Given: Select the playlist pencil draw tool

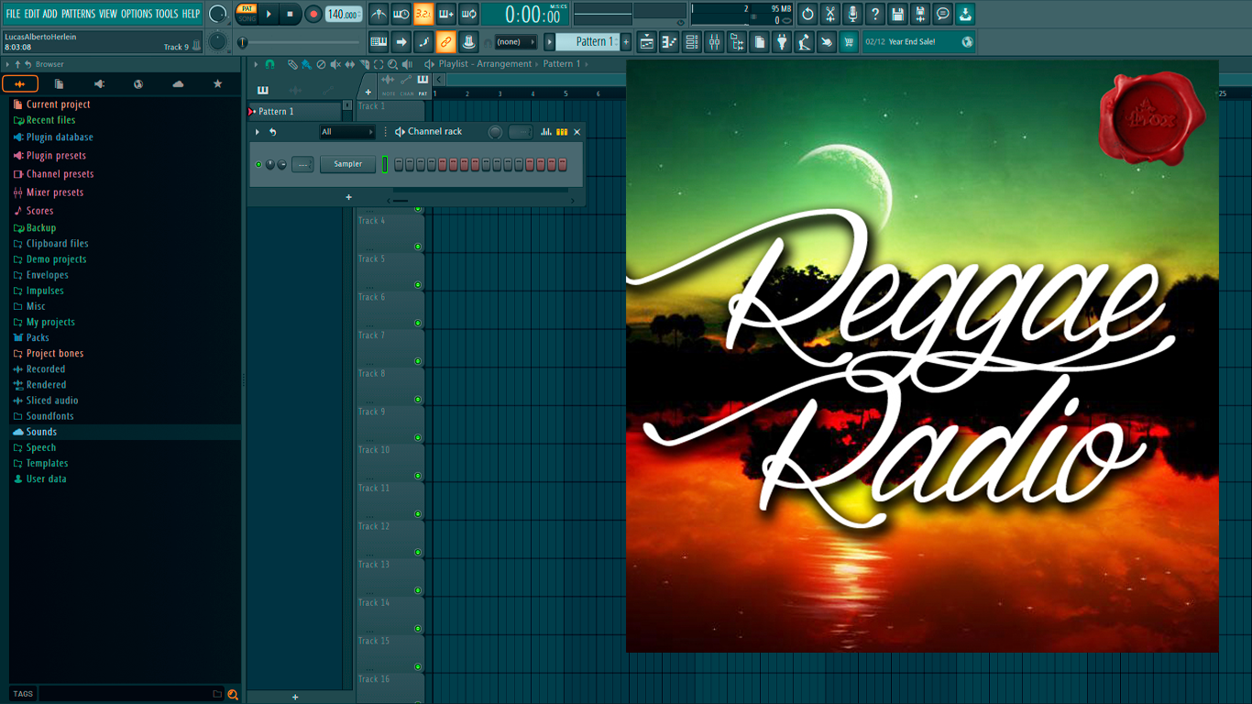Looking at the screenshot, I should [x=291, y=64].
